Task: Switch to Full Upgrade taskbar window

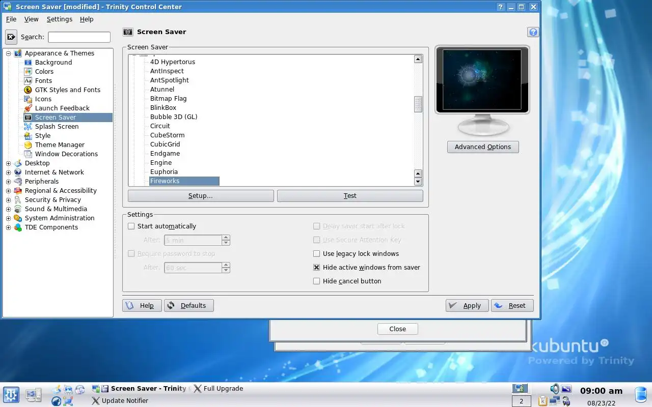Action: [x=218, y=389]
